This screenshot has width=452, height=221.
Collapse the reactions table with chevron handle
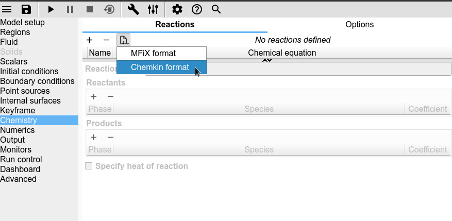(267, 60)
